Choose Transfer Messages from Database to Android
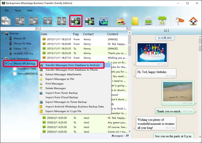Screen dimensions: 202x143 tap(75, 65)
